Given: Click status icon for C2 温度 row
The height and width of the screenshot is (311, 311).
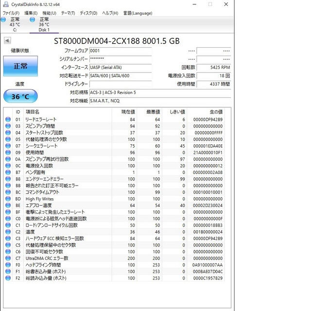Looking at the screenshot, I should pyautogui.click(x=8, y=232).
